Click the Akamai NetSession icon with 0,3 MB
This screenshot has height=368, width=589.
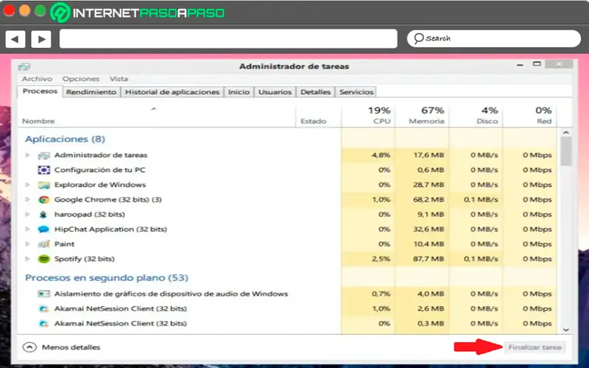(x=44, y=324)
